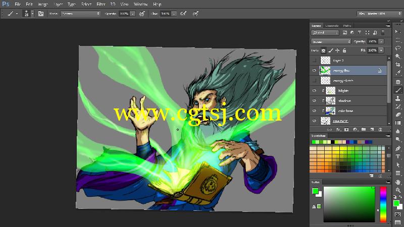The image size is (404, 227).
Task: Select the Brush tool in the toolbox
Action: (x=398, y=90)
